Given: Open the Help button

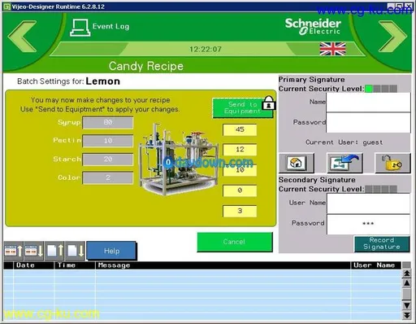Looking at the screenshot, I should coord(111,251).
